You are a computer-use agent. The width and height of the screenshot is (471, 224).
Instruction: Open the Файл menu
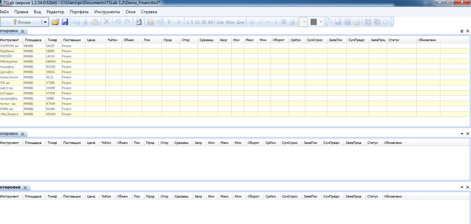[4, 12]
